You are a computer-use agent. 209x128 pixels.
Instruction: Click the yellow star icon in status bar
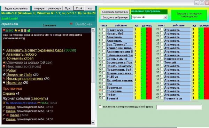pos(16,31)
